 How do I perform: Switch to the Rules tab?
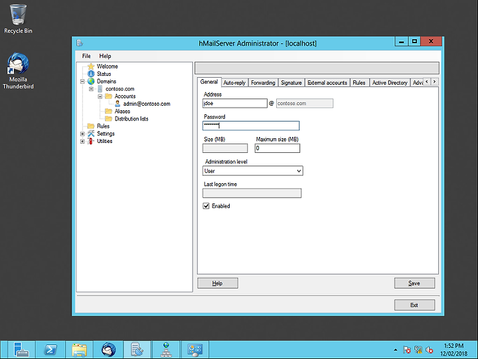(x=359, y=82)
